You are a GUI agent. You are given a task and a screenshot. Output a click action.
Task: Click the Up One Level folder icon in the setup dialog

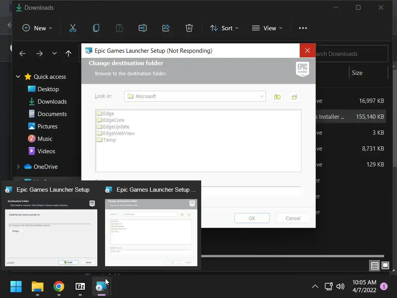277,97
